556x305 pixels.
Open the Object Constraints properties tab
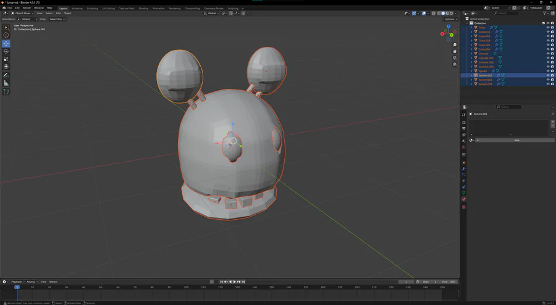tap(464, 186)
